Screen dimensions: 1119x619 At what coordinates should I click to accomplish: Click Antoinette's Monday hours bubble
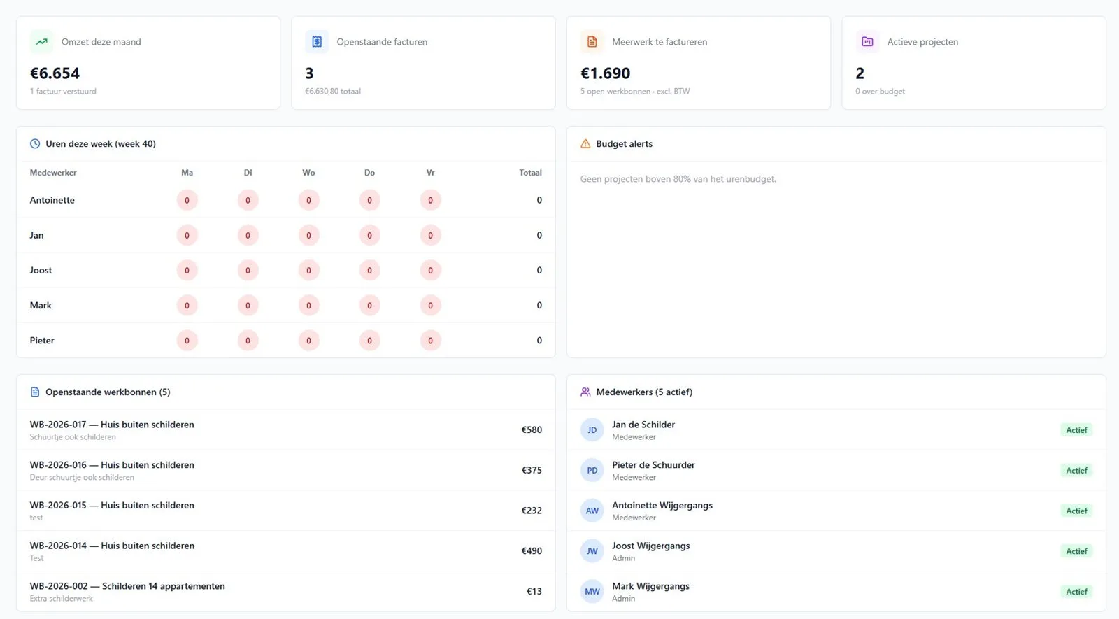pos(187,201)
